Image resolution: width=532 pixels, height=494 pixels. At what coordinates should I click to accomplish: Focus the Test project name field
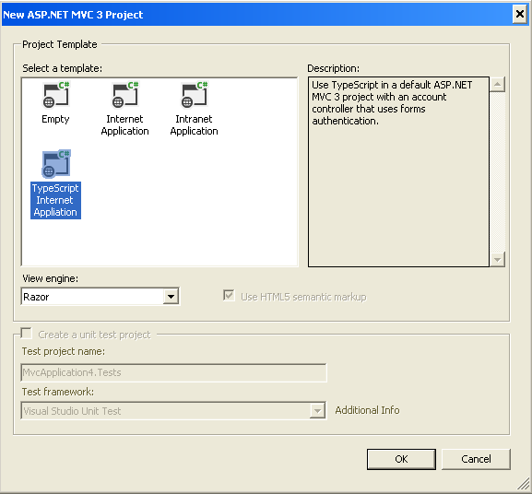tap(173, 372)
